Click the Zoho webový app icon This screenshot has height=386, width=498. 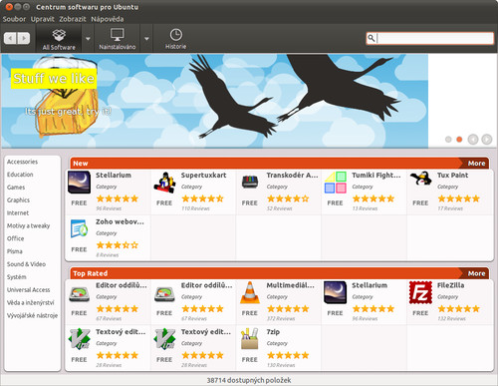pyautogui.click(x=79, y=228)
